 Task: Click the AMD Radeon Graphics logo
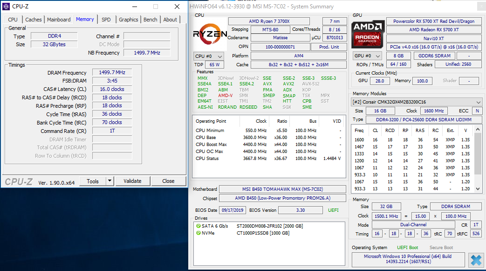(368, 34)
